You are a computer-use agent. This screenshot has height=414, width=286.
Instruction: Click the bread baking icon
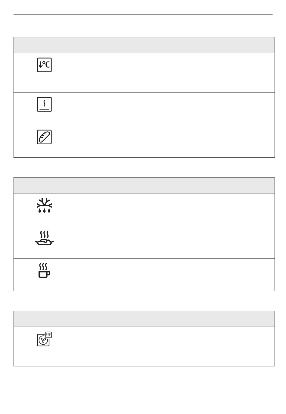tap(44, 137)
